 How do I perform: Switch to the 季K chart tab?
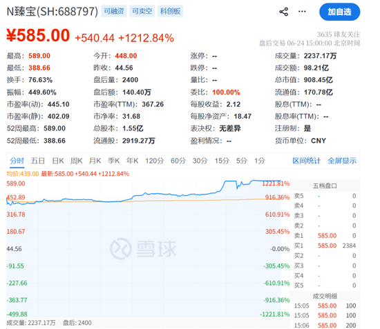click(114, 161)
